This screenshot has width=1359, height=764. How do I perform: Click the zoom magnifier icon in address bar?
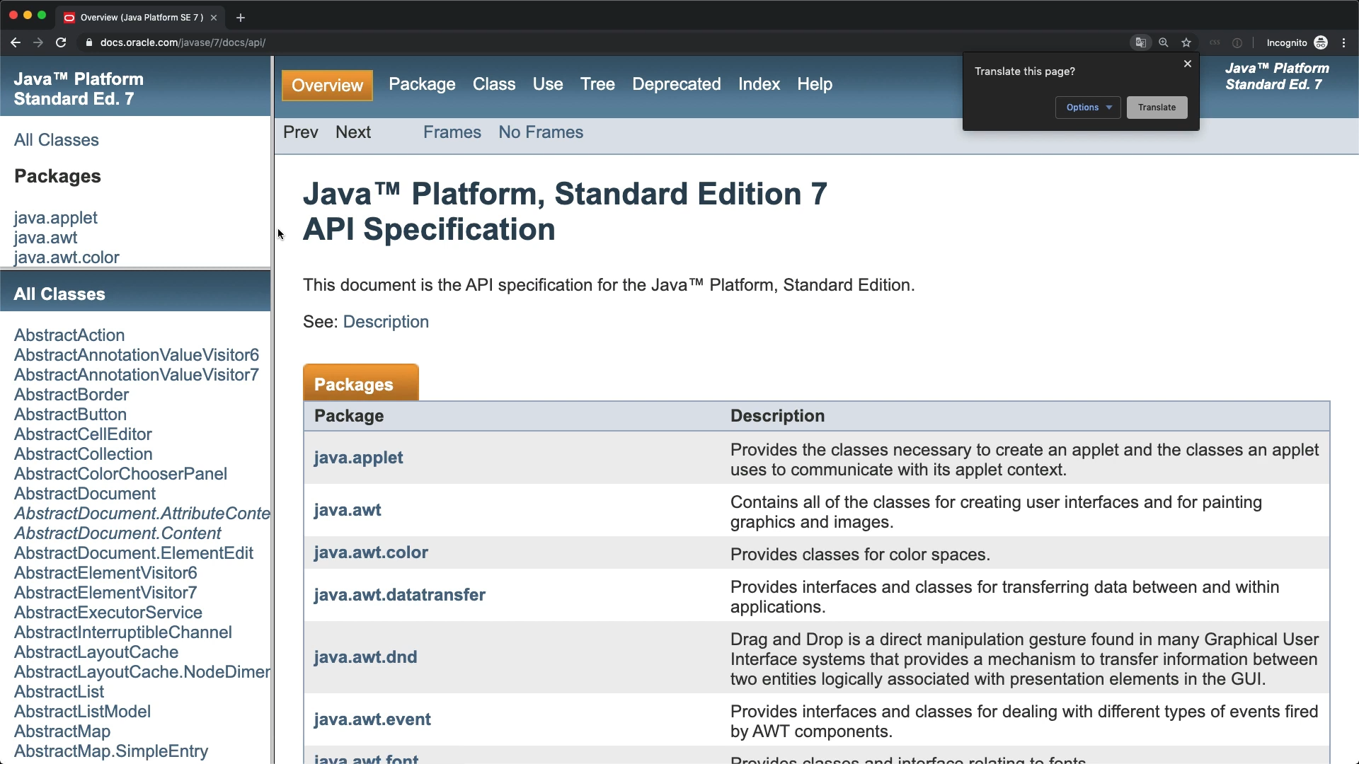click(x=1164, y=42)
